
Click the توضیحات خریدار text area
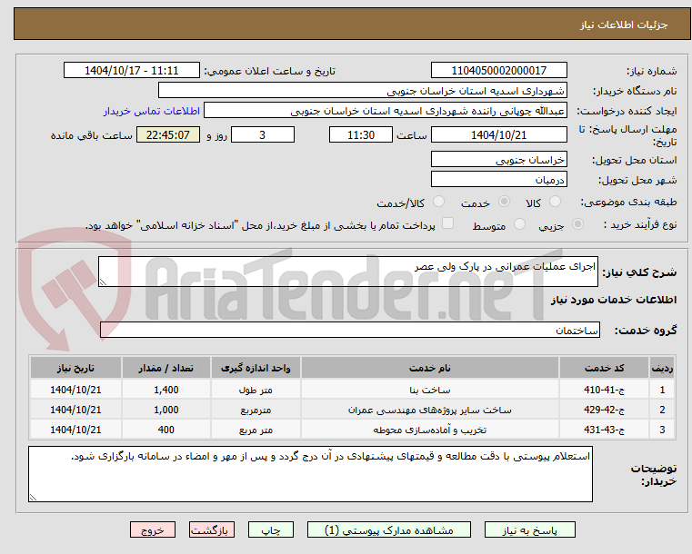[310, 474]
